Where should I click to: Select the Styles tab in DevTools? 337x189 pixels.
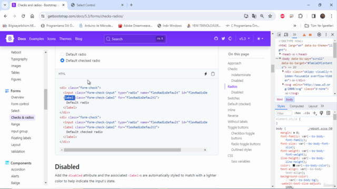pos(281,106)
